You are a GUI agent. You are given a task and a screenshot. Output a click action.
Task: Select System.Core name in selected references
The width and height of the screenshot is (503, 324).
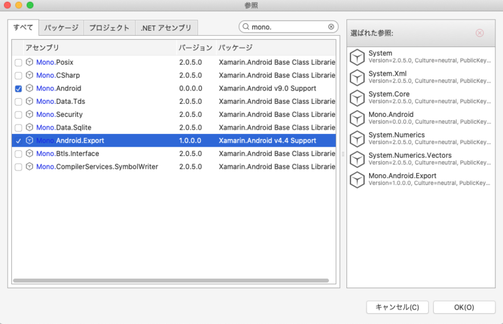(389, 94)
